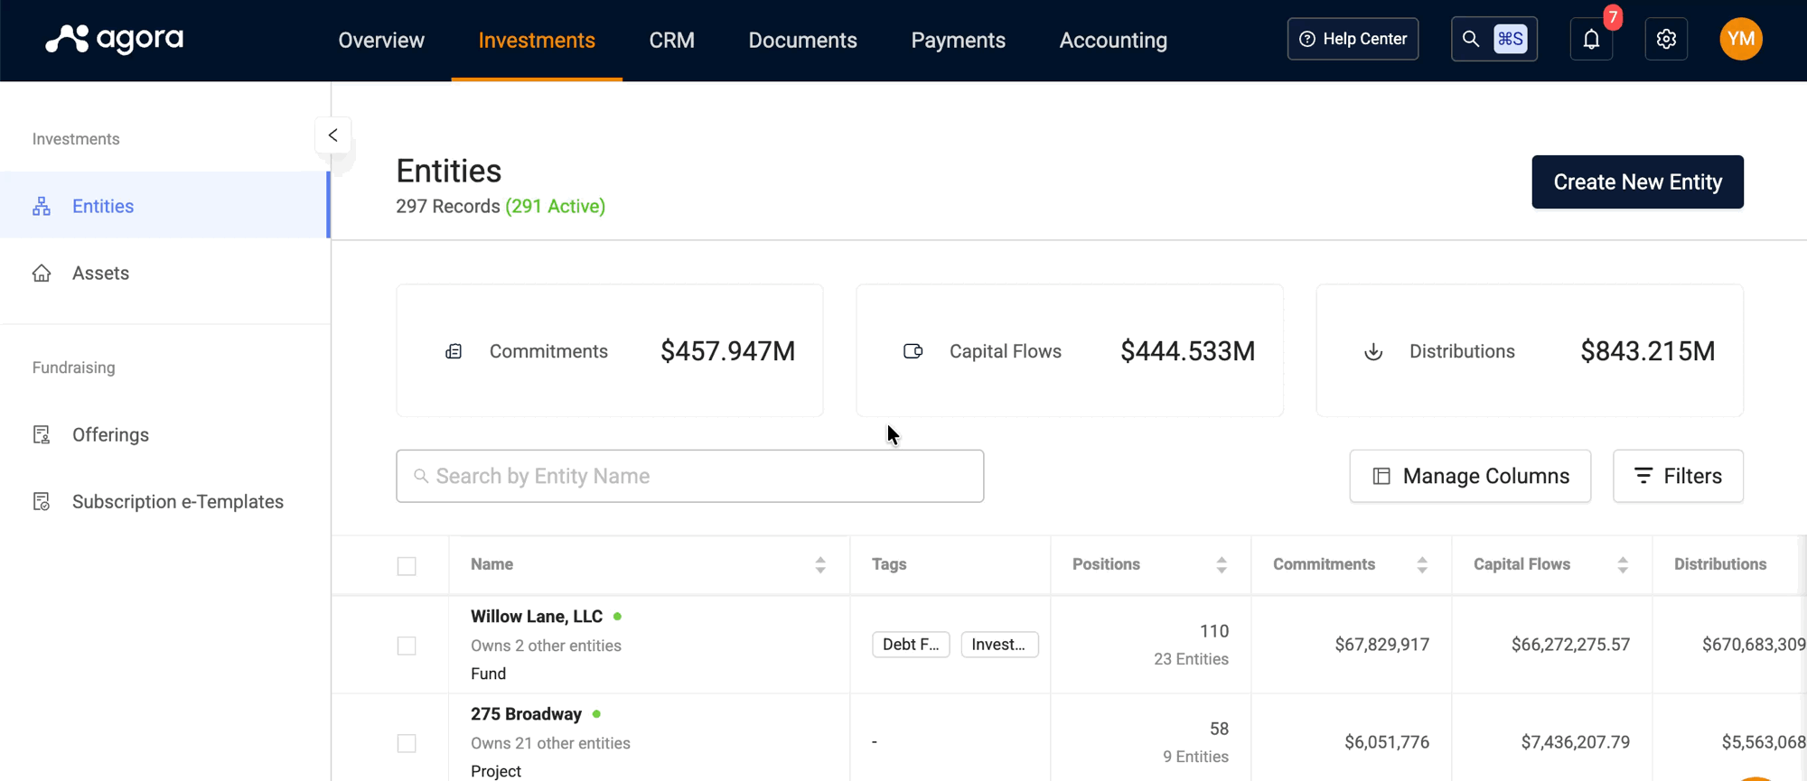Open the 275 Broadway entity link
1807x781 pixels.
[x=526, y=714]
